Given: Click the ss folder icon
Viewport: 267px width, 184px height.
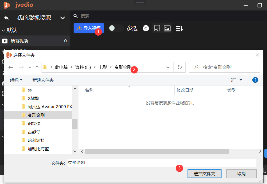Looking at the screenshot, I should (23, 90).
